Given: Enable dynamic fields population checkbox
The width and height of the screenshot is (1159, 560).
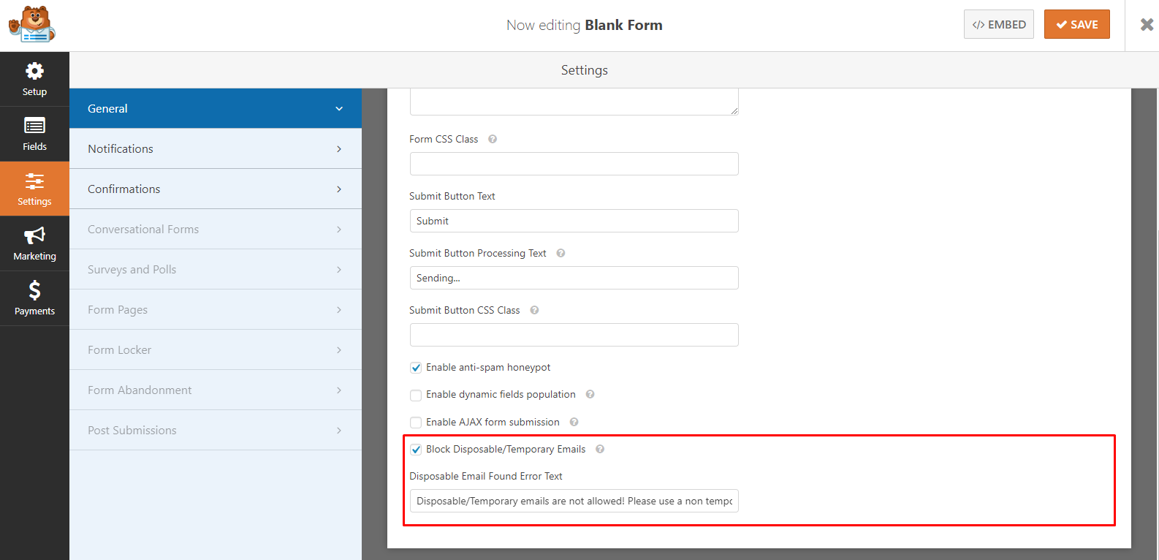Looking at the screenshot, I should pyautogui.click(x=416, y=395).
